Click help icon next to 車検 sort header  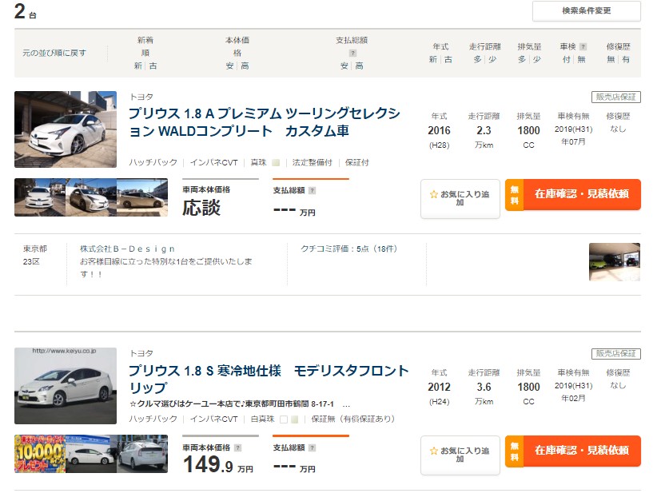583,46
